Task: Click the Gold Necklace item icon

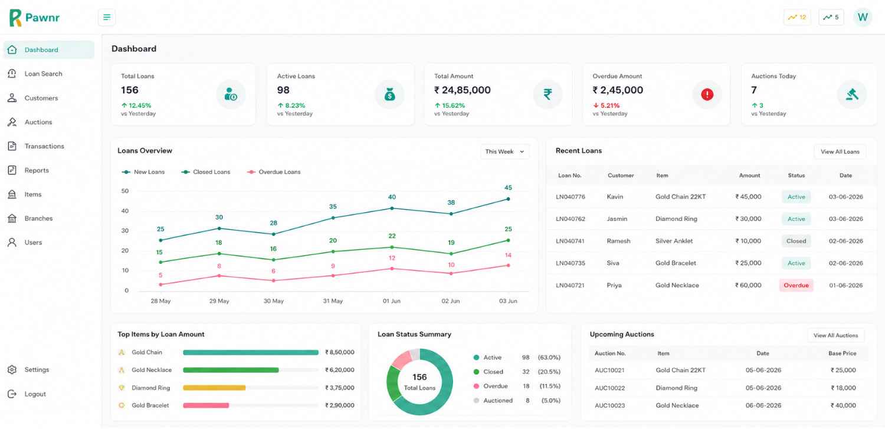Action: [x=122, y=370]
